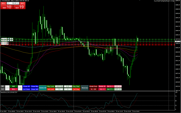Viewport: 181px width, 113px height.
Task: Click the Close Sell button
Action: tap(34, 89)
